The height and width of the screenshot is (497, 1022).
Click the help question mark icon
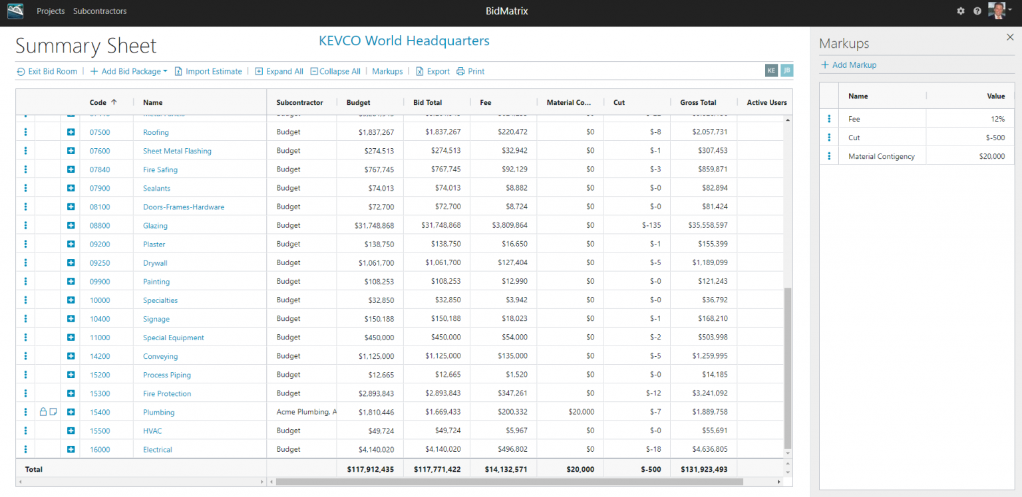point(977,11)
